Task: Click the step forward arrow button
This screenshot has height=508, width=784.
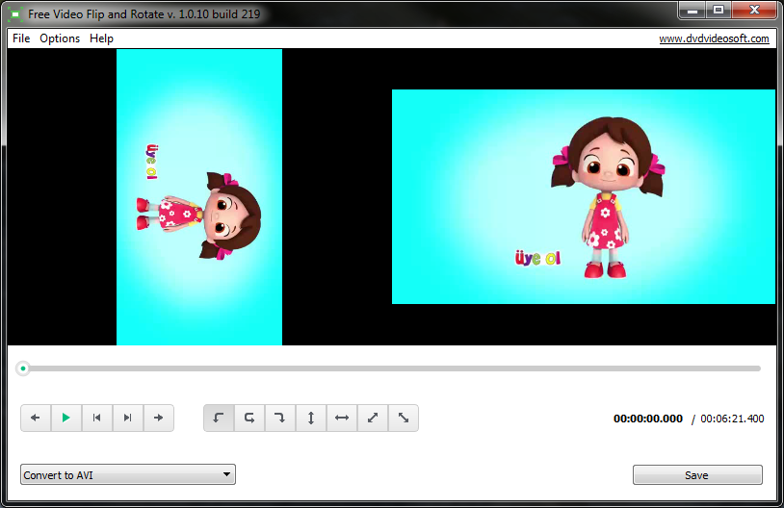Action: coord(159,418)
